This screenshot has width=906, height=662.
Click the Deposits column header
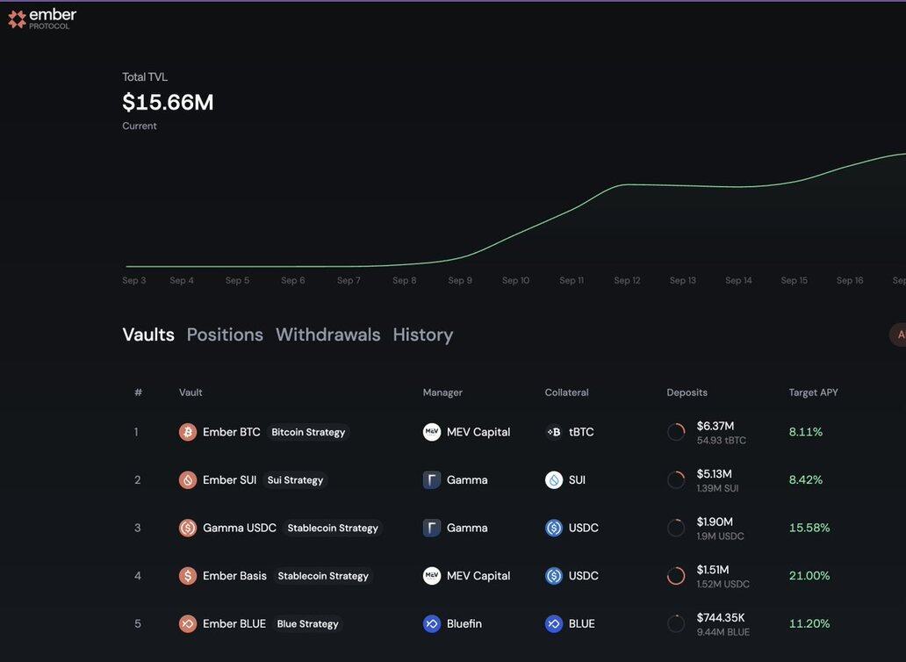click(x=687, y=392)
